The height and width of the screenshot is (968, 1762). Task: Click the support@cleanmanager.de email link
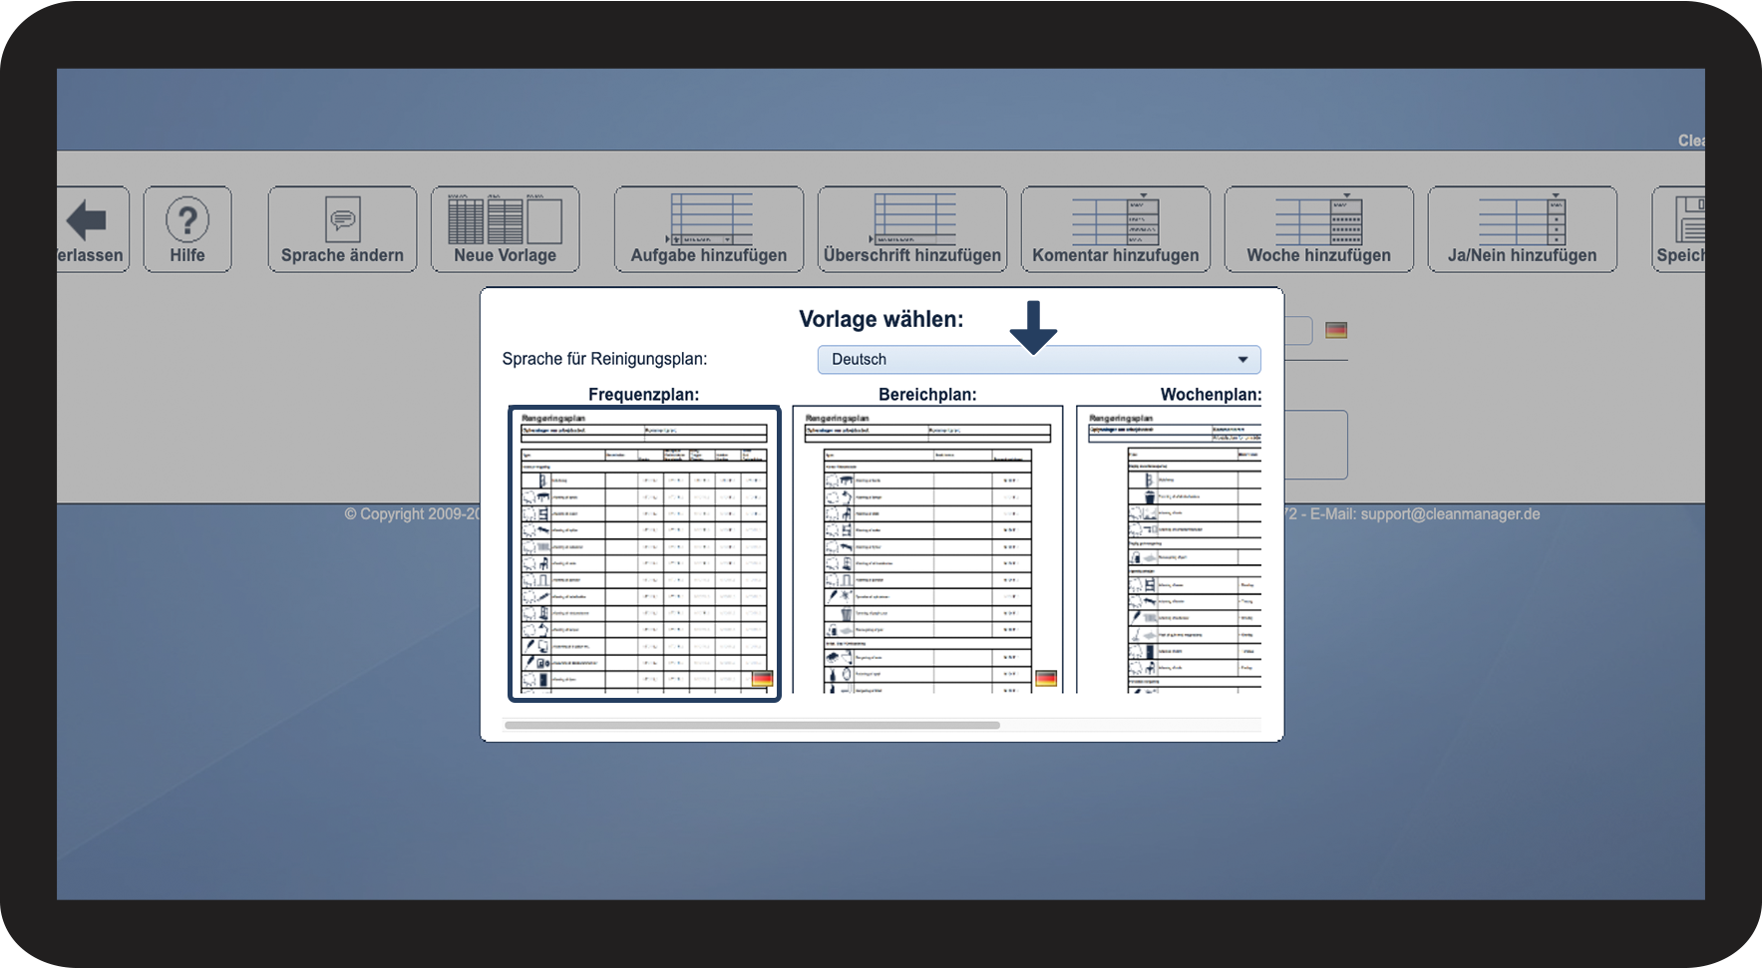coord(1450,514)
